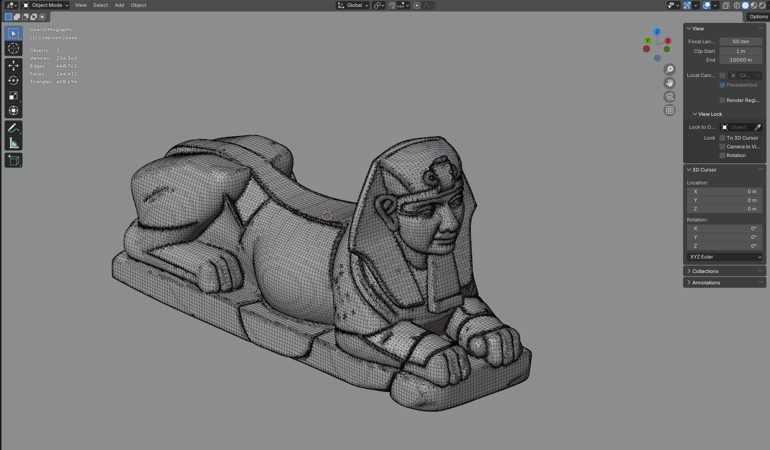Viewport: 770px width, 450px height.
Task: Open the Add menu
Action: [119, 5]
